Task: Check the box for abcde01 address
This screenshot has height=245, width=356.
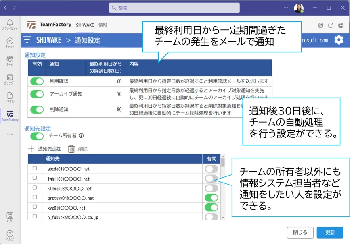Action: 35,168
